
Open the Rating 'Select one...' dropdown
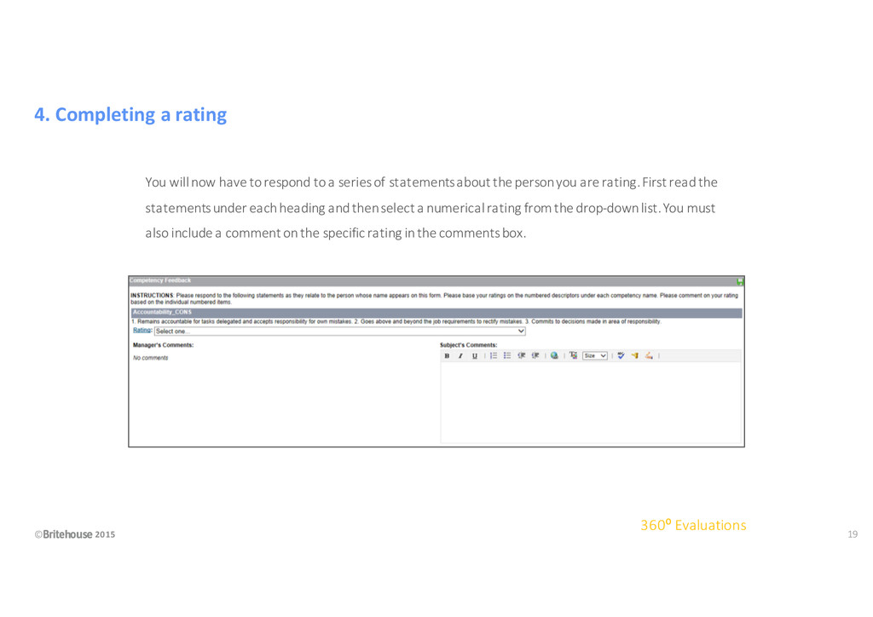tap(339, 331)
